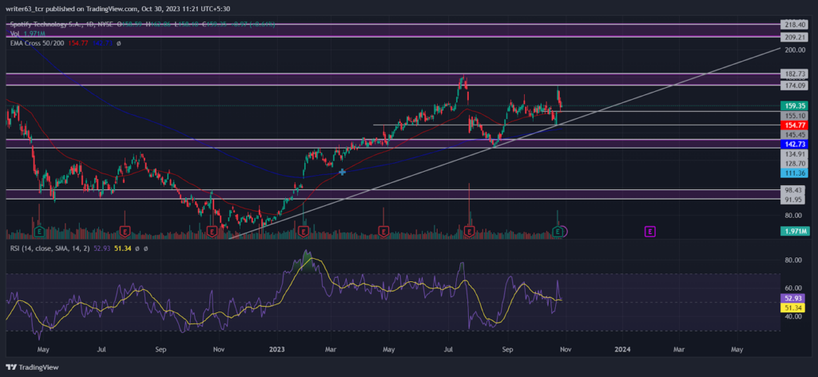Click the 145.45 price axis label
Viewport: 818px width, 377px height.
(x=795, y=134)
